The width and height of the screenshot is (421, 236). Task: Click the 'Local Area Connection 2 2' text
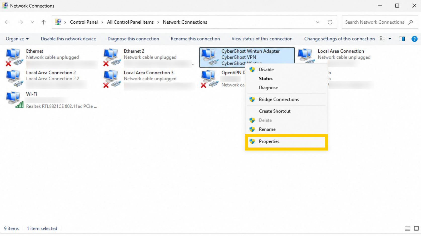click(53, 79)
